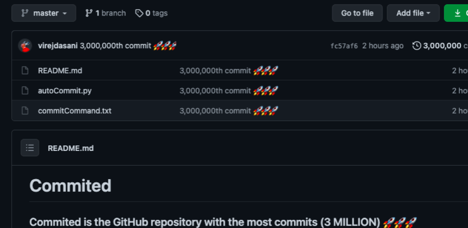The image size is (468, 228).
Task: Open the autoCommit.py file
Action: [x=64, y=91]
